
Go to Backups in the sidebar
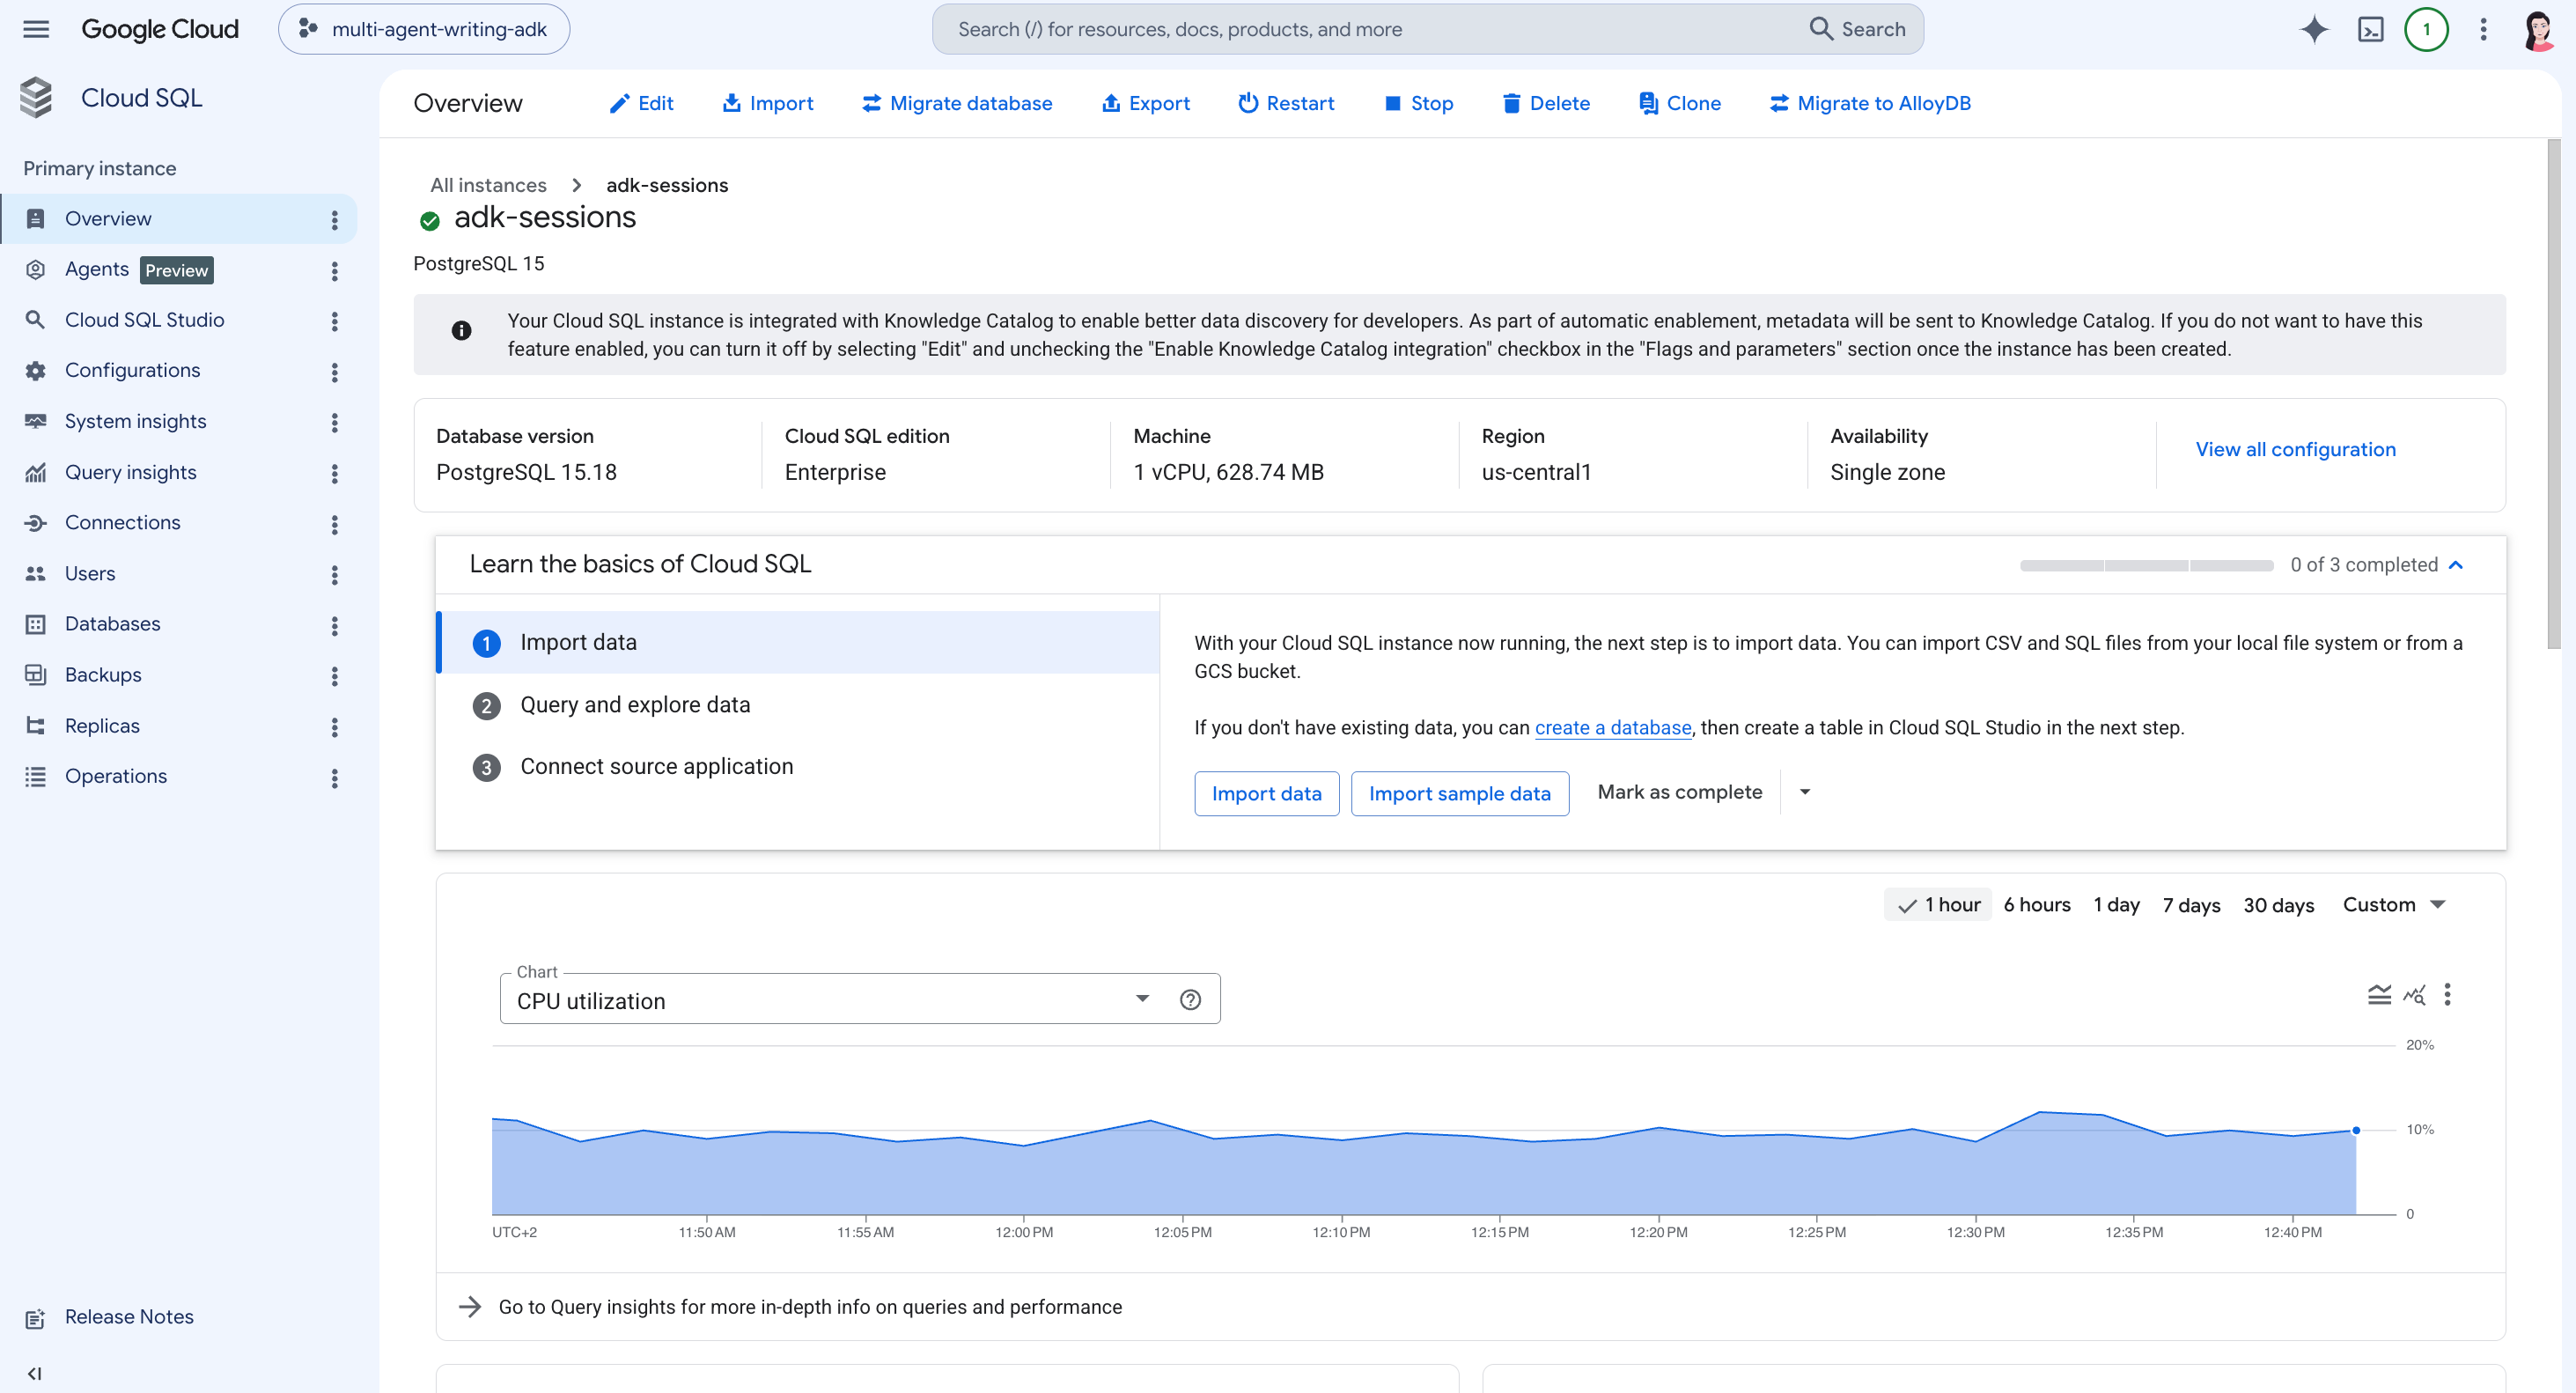tap(103, 675)
